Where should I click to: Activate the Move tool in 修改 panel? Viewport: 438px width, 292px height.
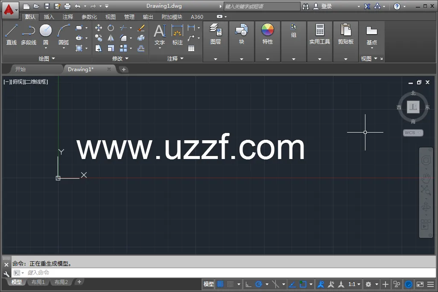[x=99, y=28]
